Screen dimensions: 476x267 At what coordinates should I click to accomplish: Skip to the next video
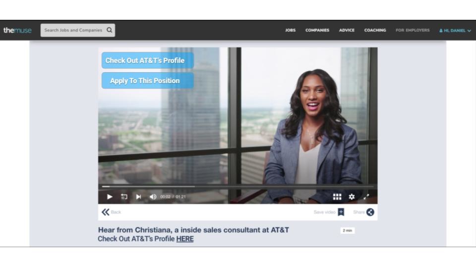point(138,197)
